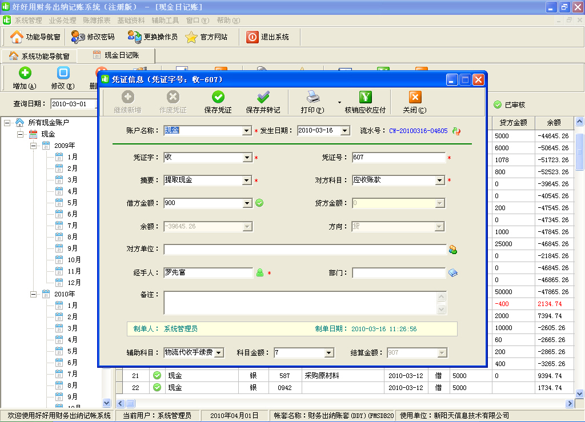Collapse the 所有现金账户 root node

7,123
